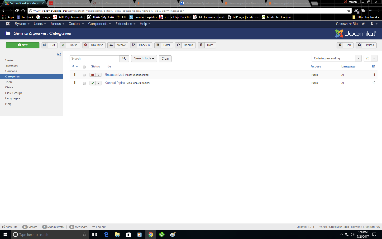Toggle unpublished status icon for Uncategorized

92,75
